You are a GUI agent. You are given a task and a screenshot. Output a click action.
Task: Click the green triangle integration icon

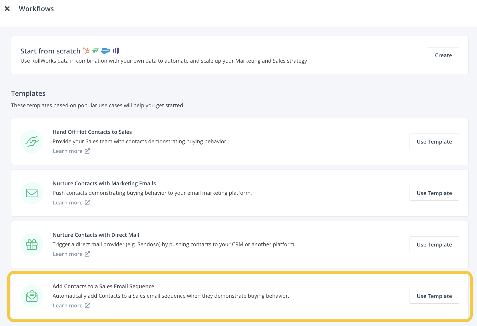pyautogui.click(x=95, y=51)
